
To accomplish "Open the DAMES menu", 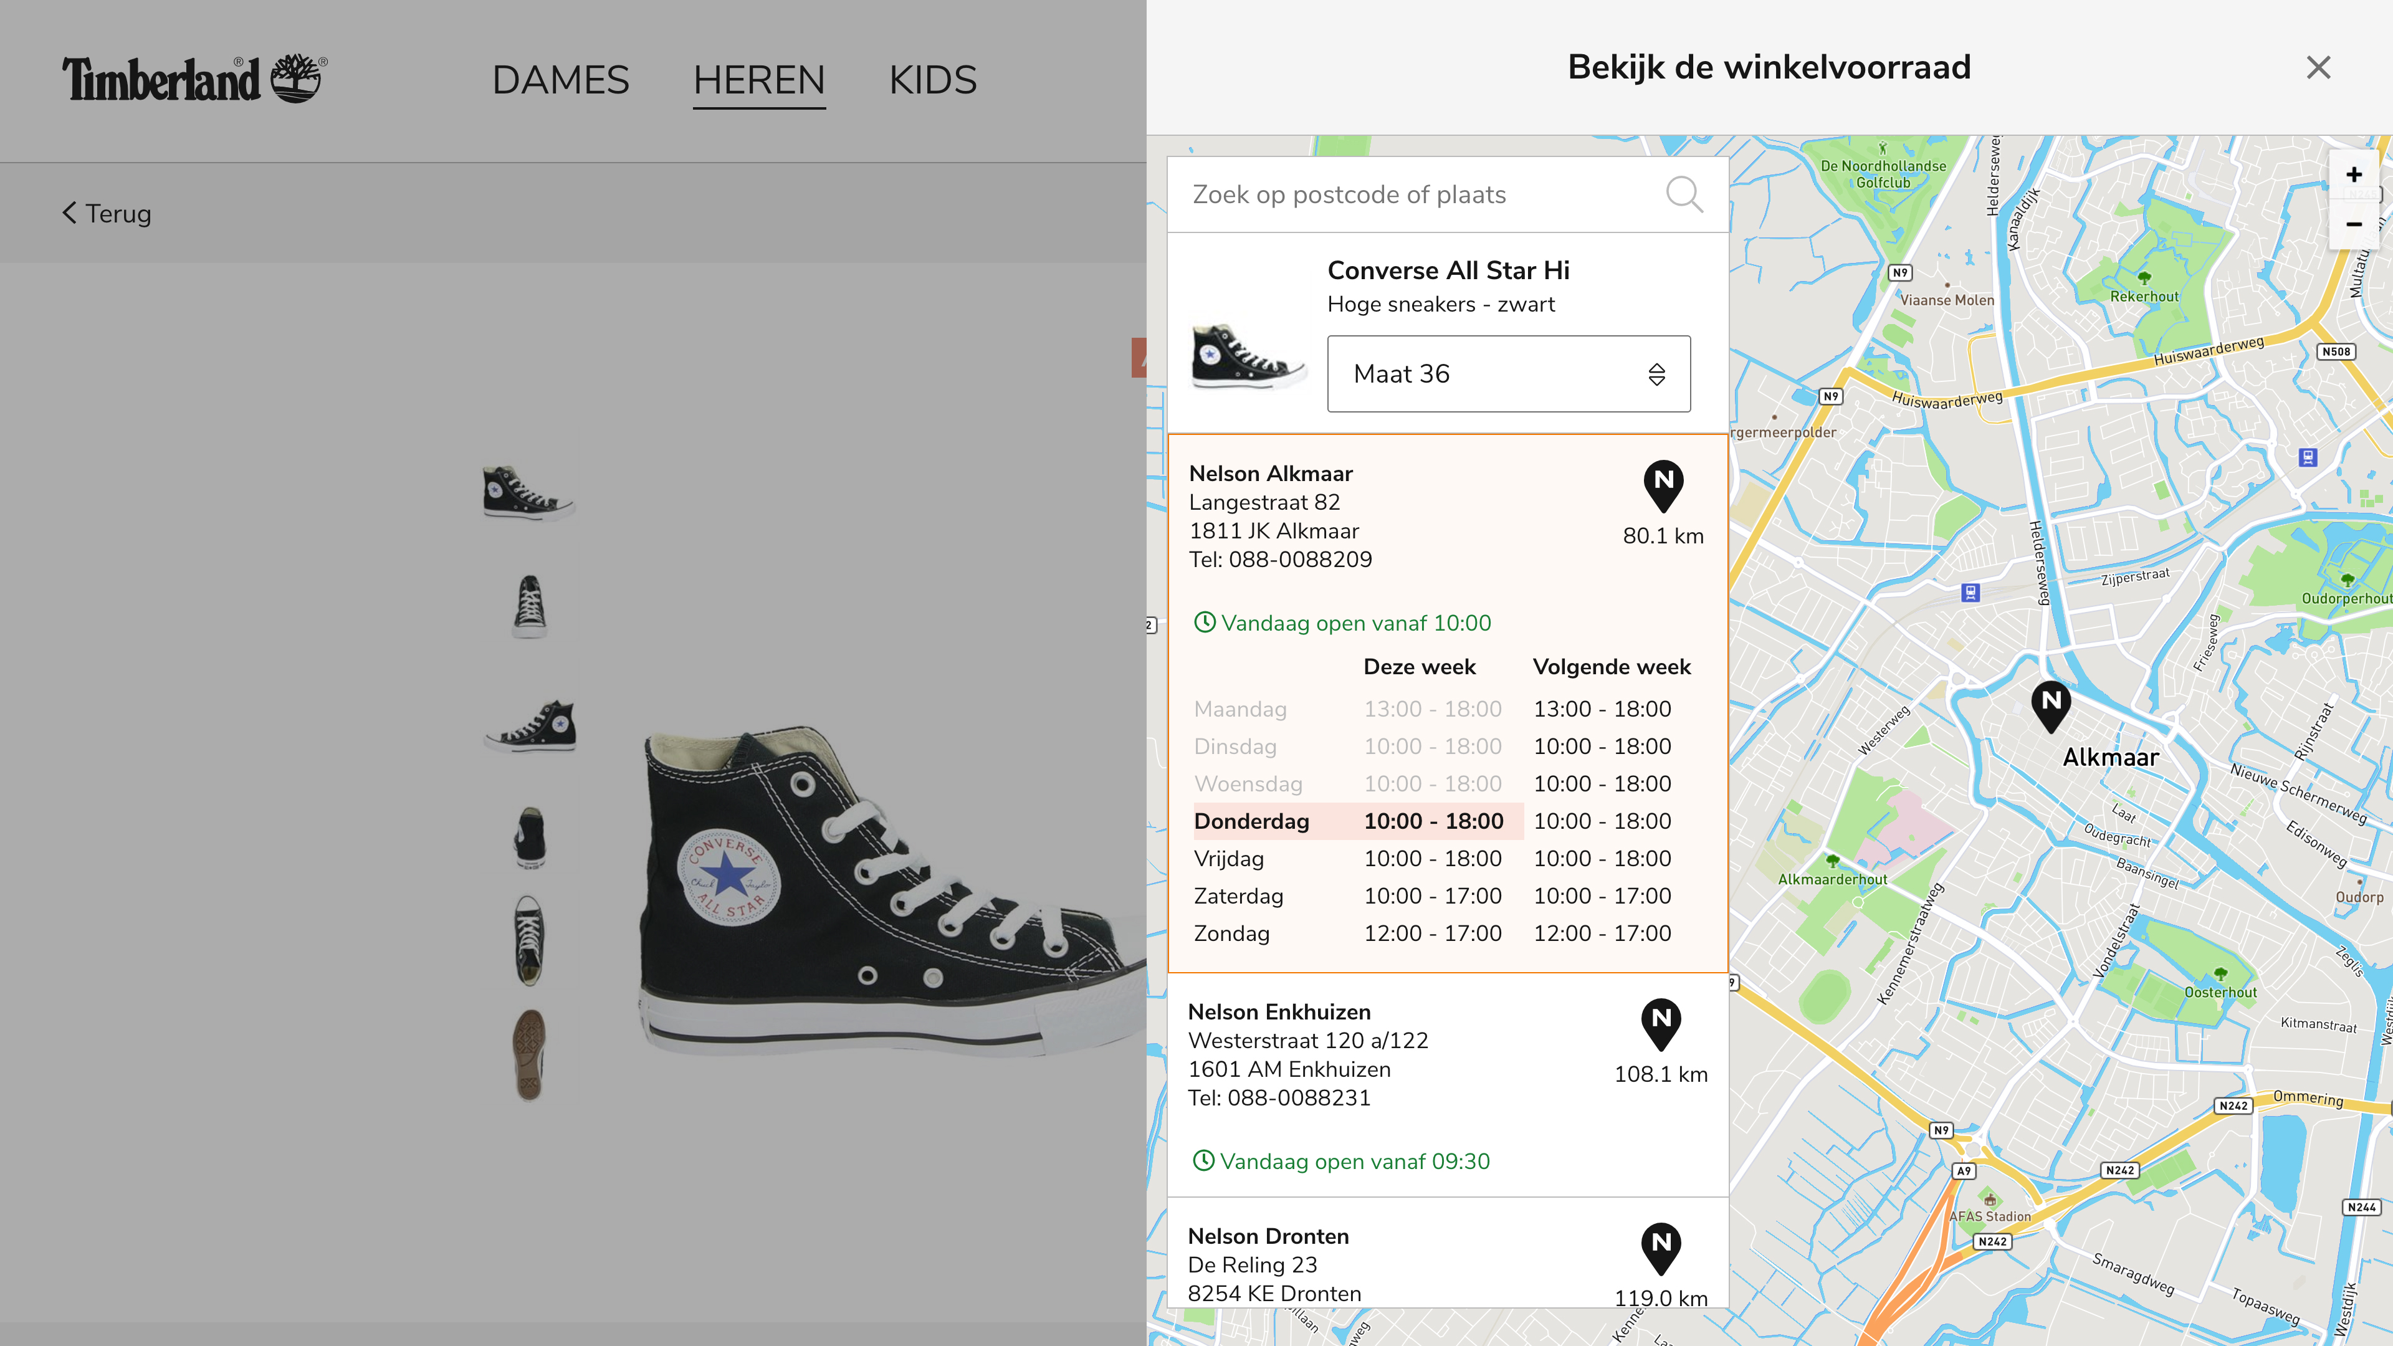I will 560,80.
